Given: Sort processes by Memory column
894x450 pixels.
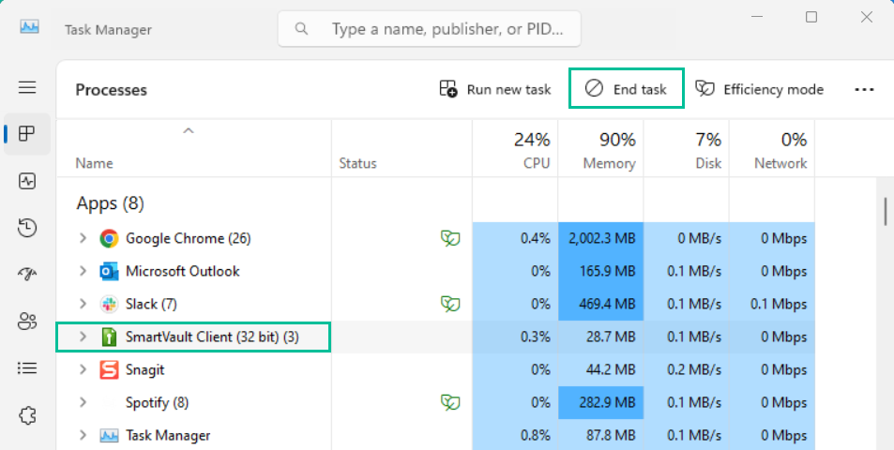Looking at the screenshot, I should point(601,150).
